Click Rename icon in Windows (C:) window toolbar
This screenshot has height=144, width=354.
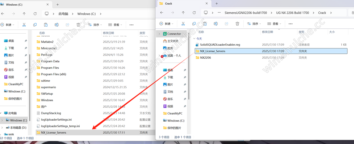[56, 25]
